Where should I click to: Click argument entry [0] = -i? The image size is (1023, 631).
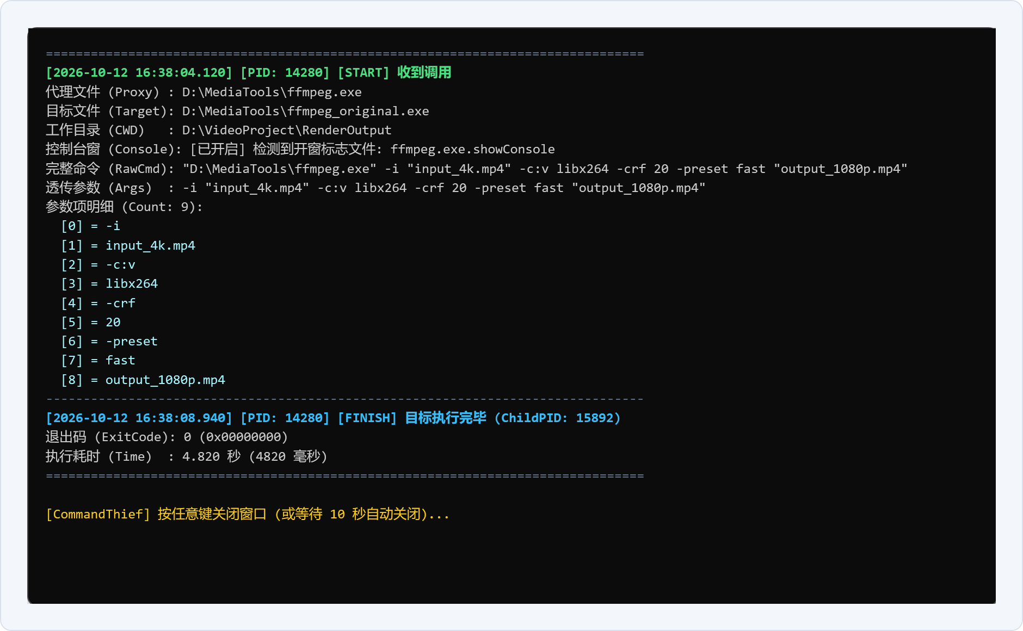click(90, 226)
